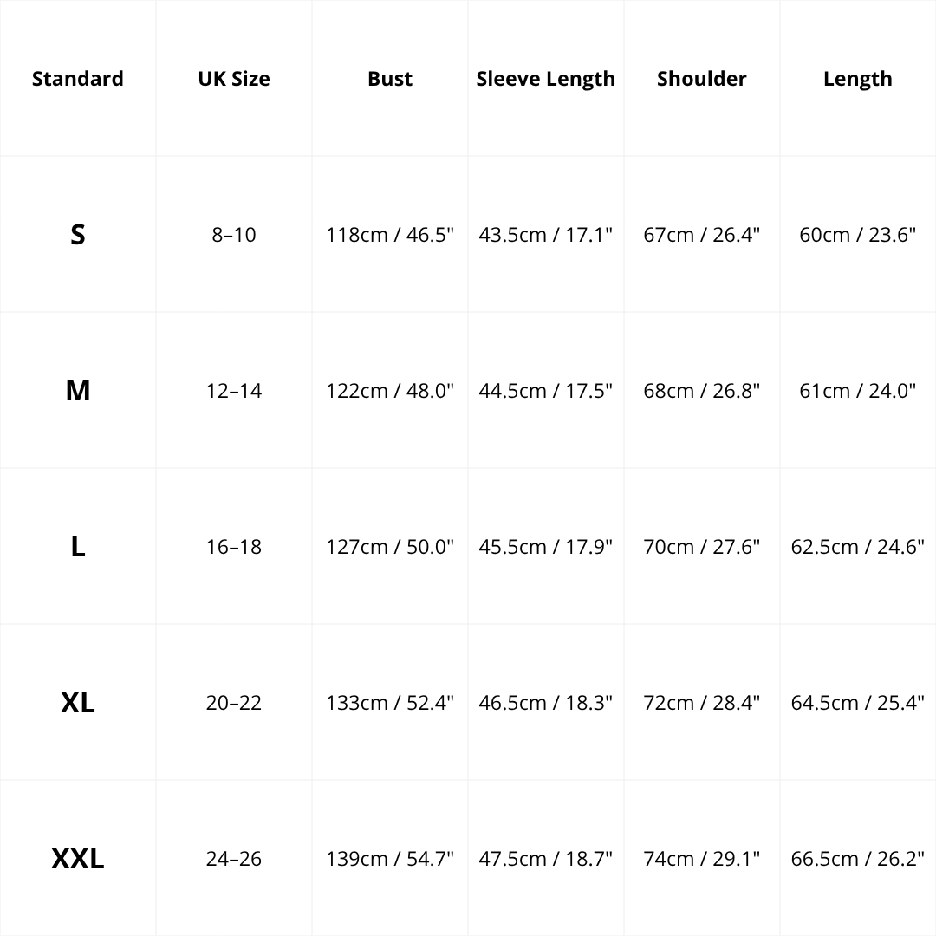Click the Standard column header
The image size is (936, 936).
pos(78,79)
